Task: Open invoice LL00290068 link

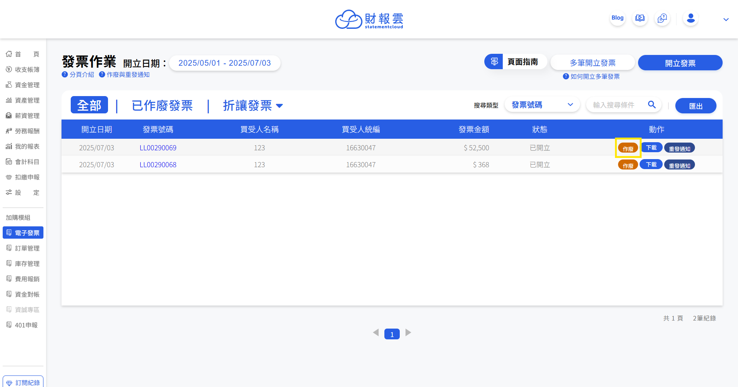Action: [x=158, y=165]
